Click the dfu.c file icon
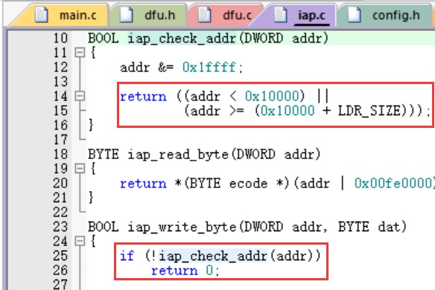The width and height of the screenshot is (435, 290). (204, 15)
